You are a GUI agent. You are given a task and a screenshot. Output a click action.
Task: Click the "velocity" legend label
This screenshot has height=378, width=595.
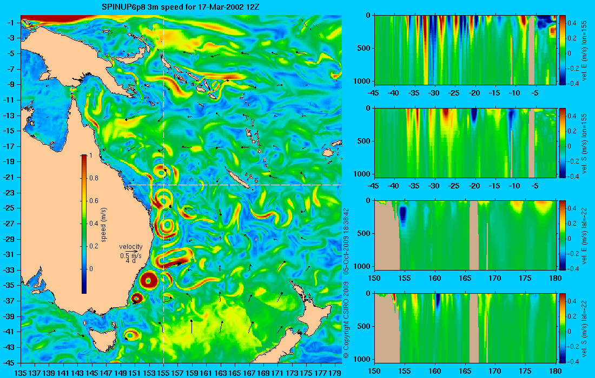tap(130, 247)
